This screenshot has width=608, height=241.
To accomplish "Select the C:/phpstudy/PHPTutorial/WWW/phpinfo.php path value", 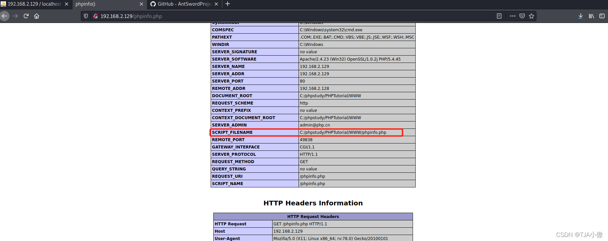I will pos(343,132).
